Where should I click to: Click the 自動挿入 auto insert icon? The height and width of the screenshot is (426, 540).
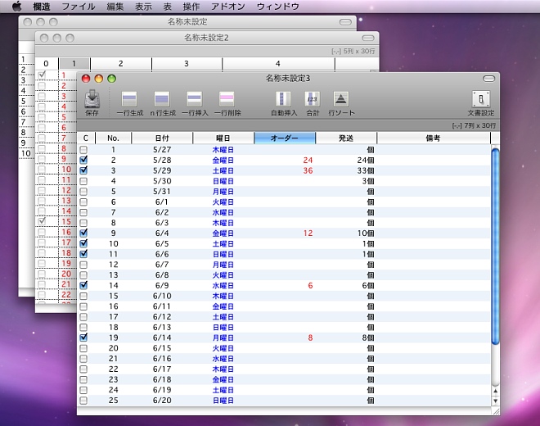coord(284,100)
